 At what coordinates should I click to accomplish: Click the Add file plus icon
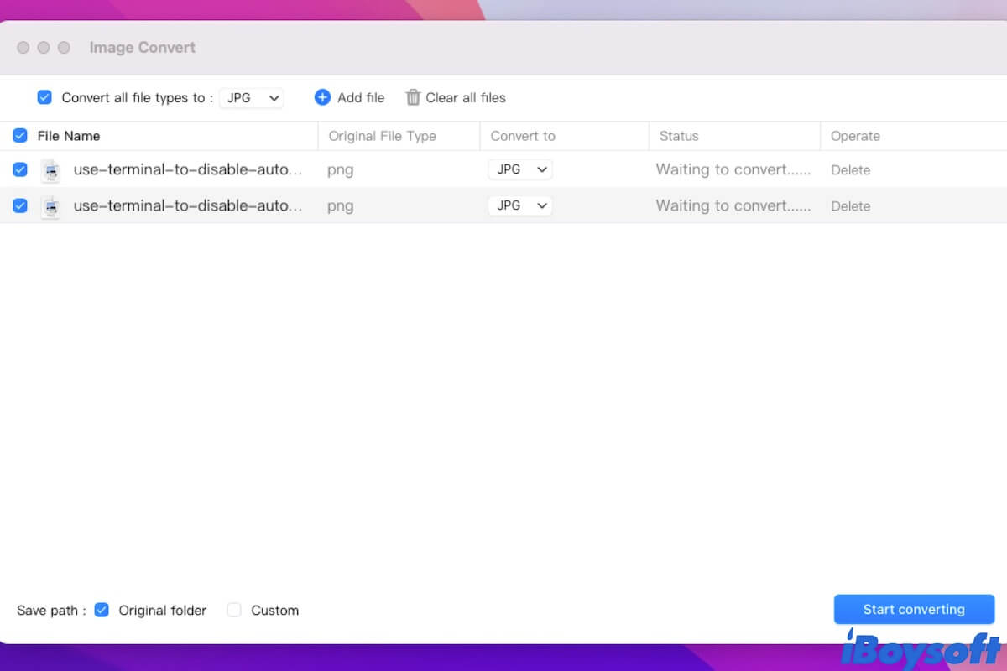click(x=322, y=97)
